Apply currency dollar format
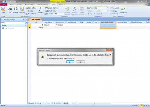150x107 pixels. 88,14
